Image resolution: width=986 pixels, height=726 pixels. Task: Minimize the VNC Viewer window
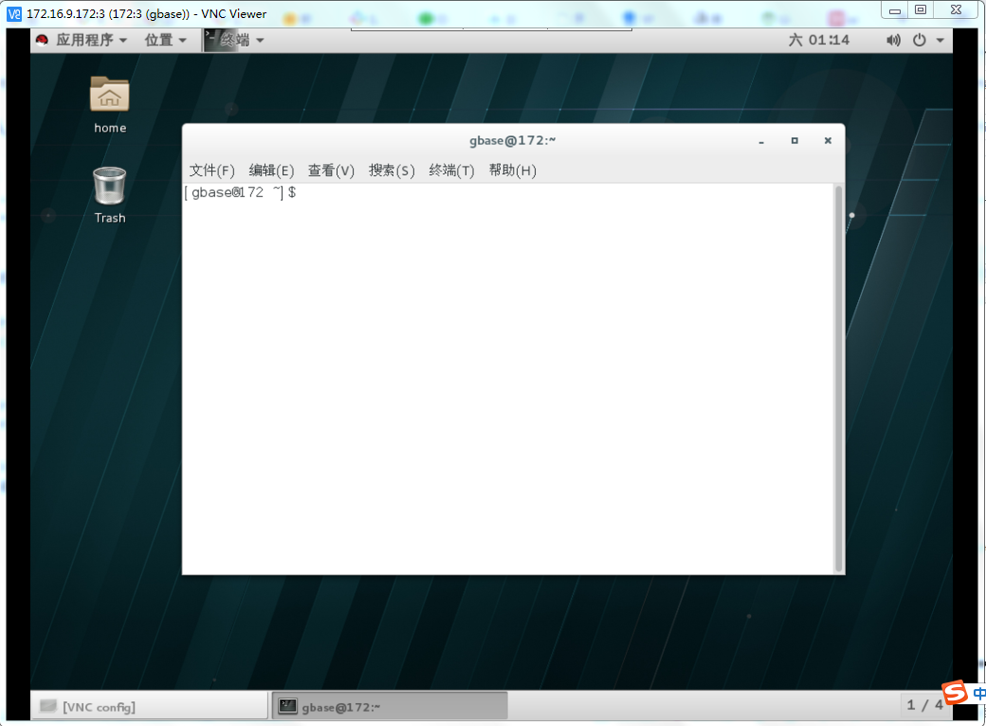tap(895, 9)
